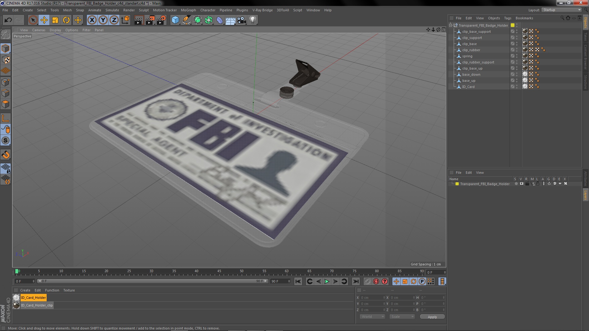Open viewport Cameras menu
Image resolution: width=589 pixels, height=331 pixels.
pyautogui.click(x=39, y=30)
